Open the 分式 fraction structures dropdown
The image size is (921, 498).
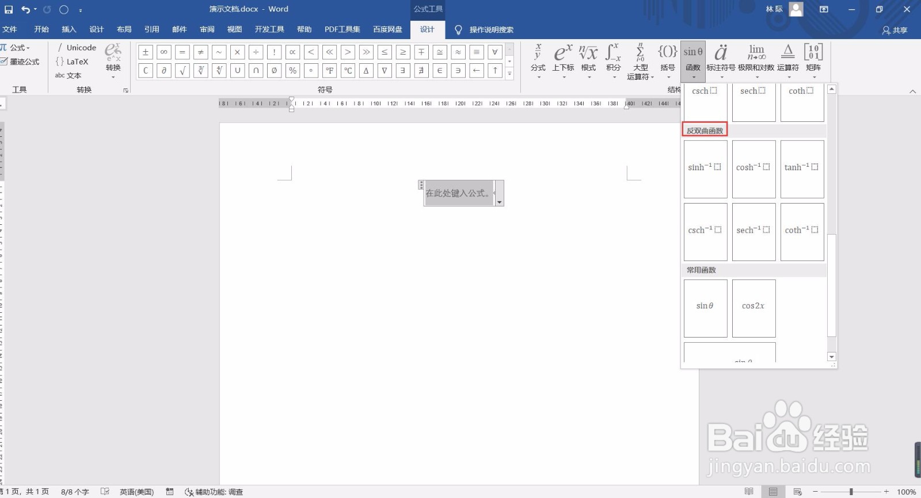(x=538, y=61)
